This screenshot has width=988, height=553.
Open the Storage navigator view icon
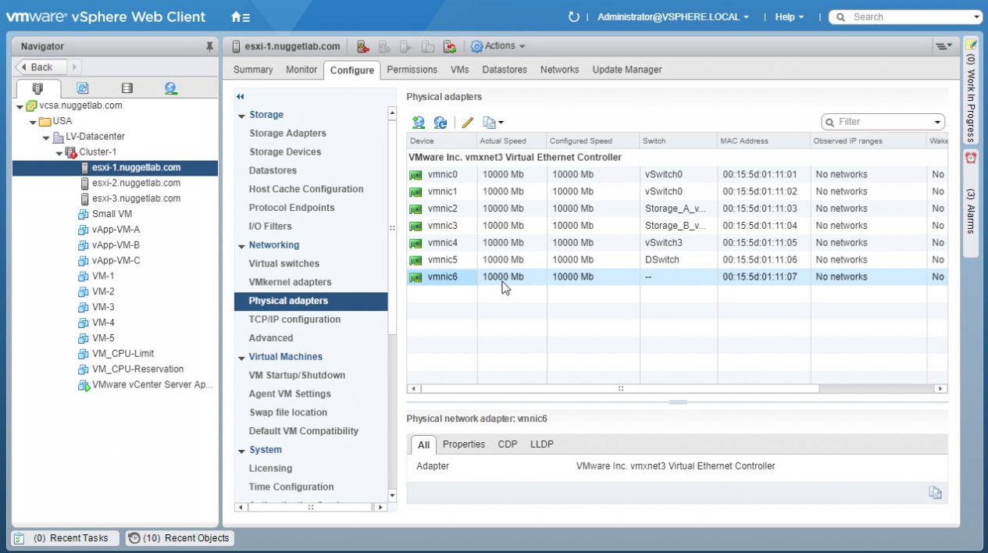(127, 88)
